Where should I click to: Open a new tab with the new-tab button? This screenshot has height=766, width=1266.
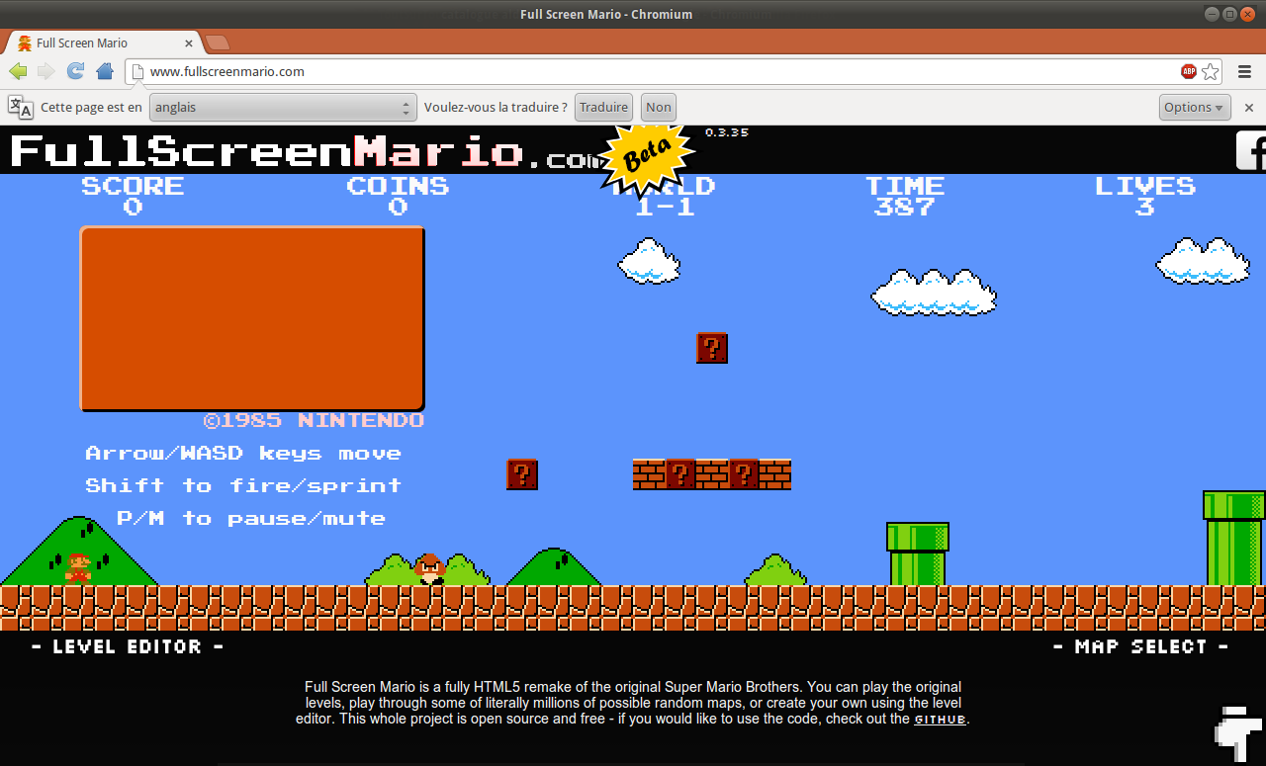[x=218, y=43]
